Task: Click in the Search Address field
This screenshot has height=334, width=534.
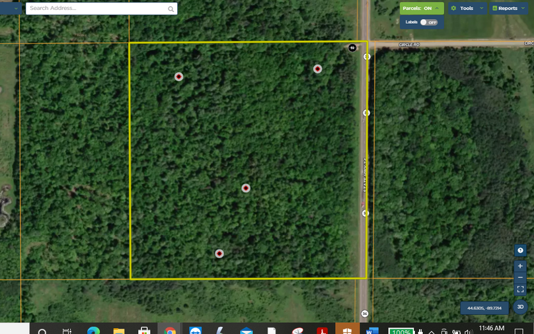Action: pyautogui.click(x=96, y=9)
